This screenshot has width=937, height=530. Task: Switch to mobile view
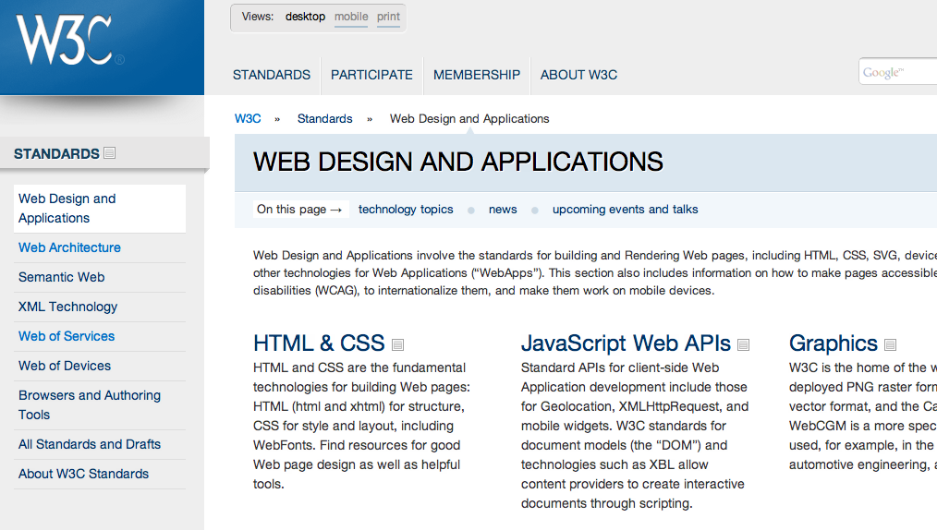(351, 17)
